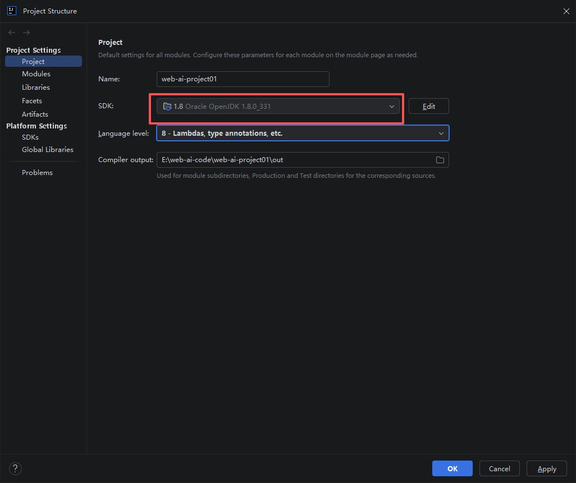Image resolution: width=576 pixels, height=483 pixels.
Task: Click the forward navigation arrow
Action: pos(26,33)
